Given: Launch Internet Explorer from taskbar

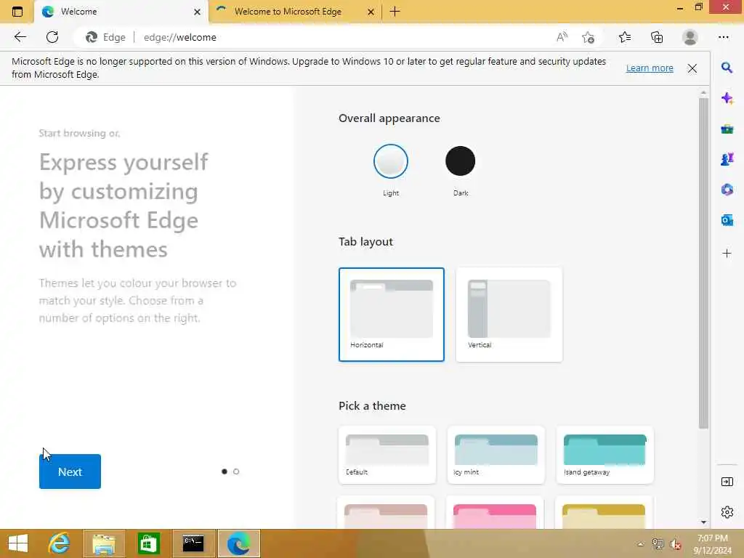Looking at the screenshot, I should pyautogui.click(x=60, y=543).
